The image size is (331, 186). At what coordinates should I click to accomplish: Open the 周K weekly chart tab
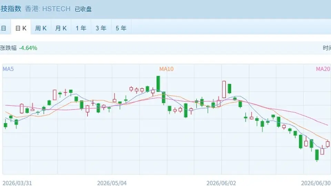41,28
